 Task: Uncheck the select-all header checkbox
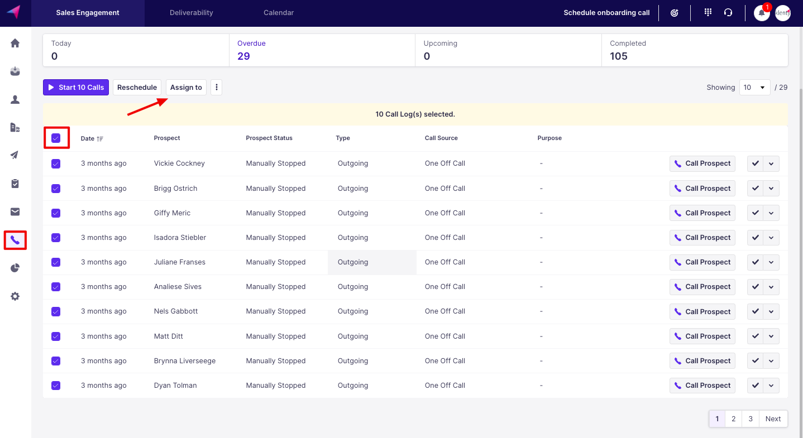coord(56,138)
